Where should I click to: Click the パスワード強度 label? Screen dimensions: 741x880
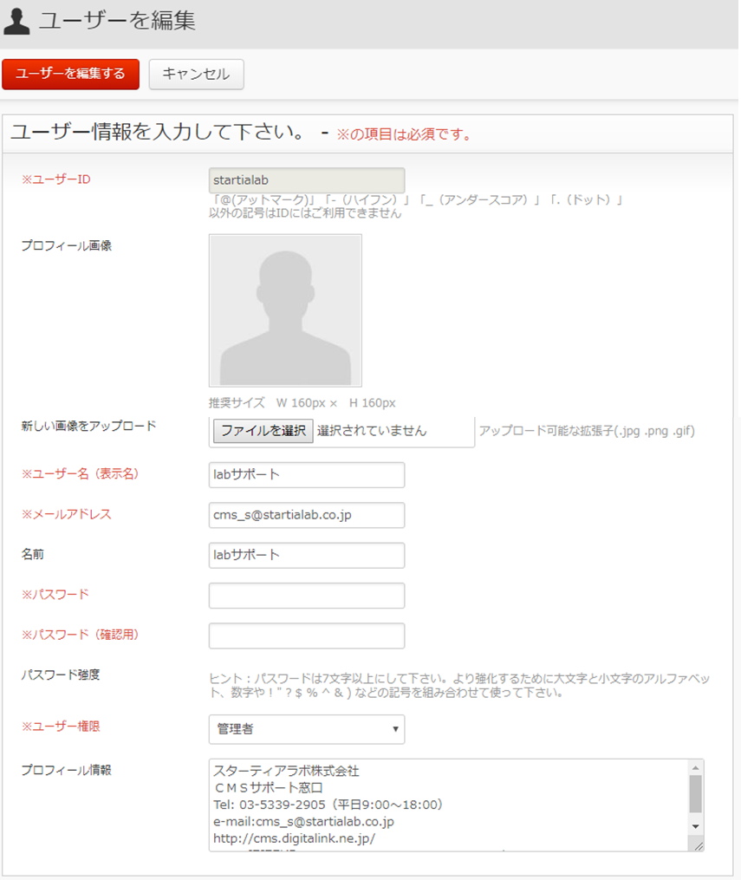point(61,675)
